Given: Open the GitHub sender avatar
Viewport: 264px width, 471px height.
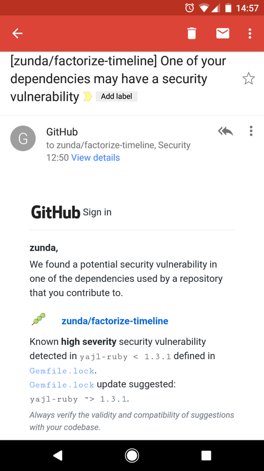Looking at the screenshot, I should 23,138.
